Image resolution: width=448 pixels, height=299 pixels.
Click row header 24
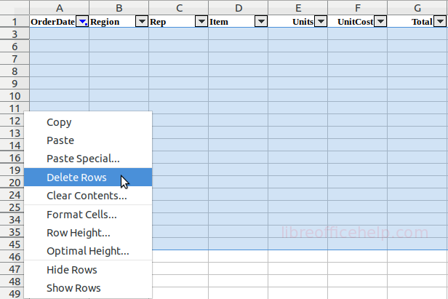pos(12,195)
